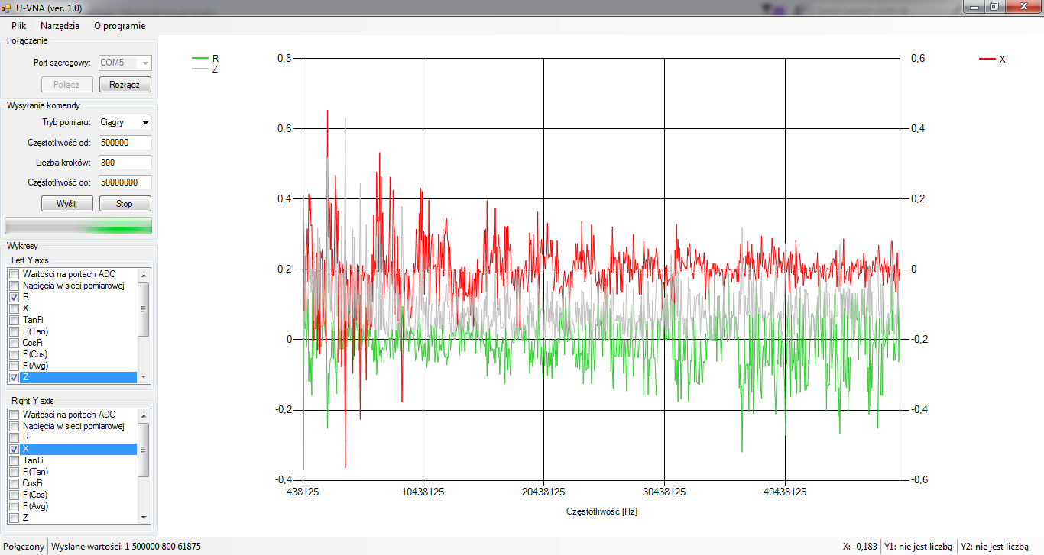Uncheck Z in Left Y axis list
Viewport: 1044px width, 555px height.
click(x=14, y=377)
